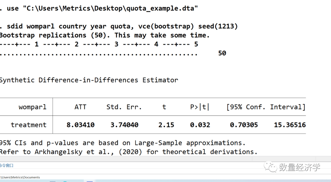Open the 命令窗口 command panel

[6, 165]
